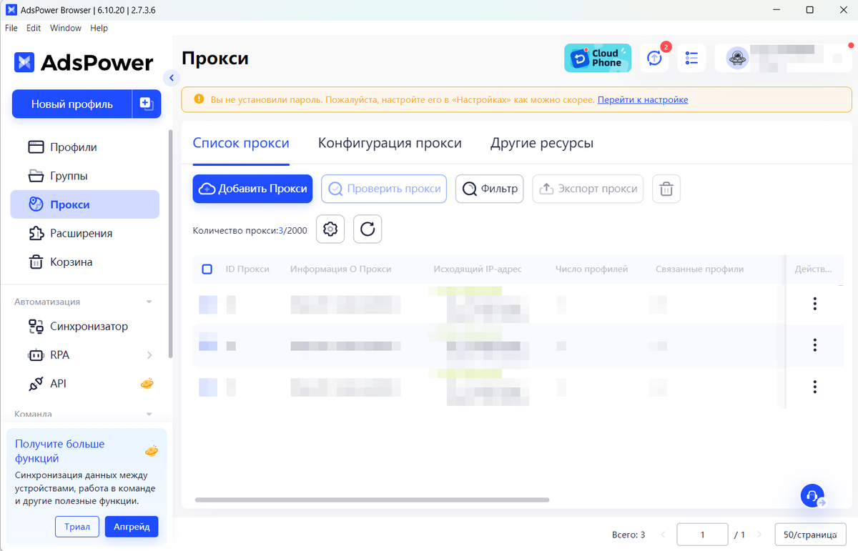The image size is (858, 551).
Task: Click the Исходящий IP-адрес column header
Action: coord(478,269)
